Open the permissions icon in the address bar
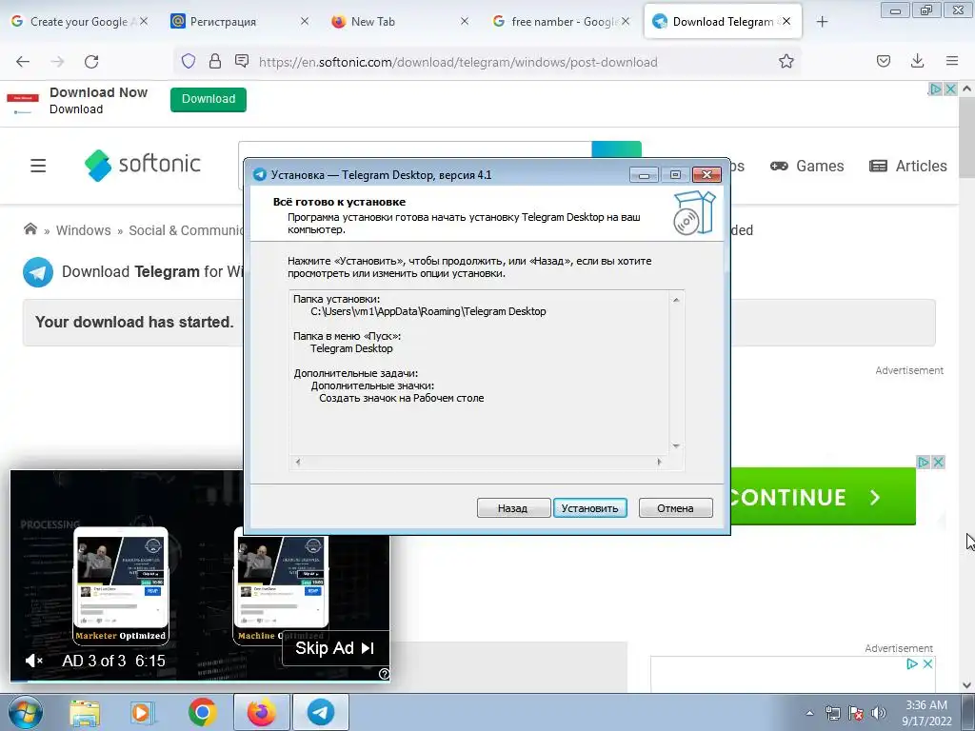The height and width of the screenshot is (731, 975). 242,61
